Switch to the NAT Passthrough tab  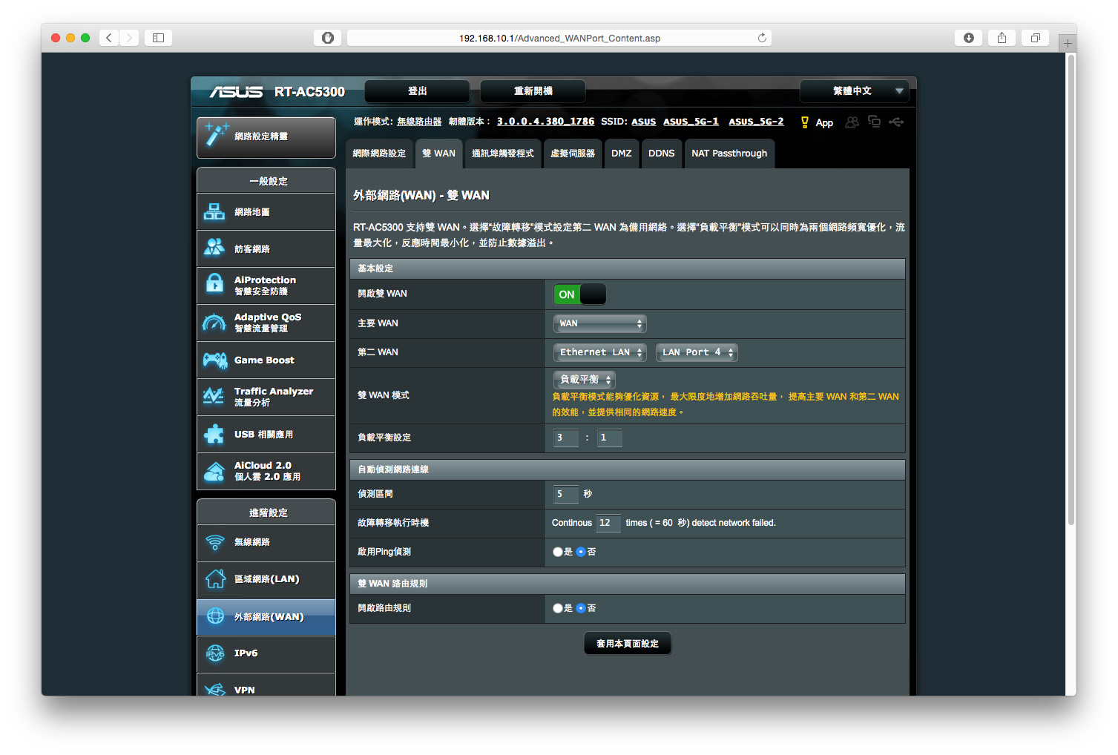(x=729, y=154)
